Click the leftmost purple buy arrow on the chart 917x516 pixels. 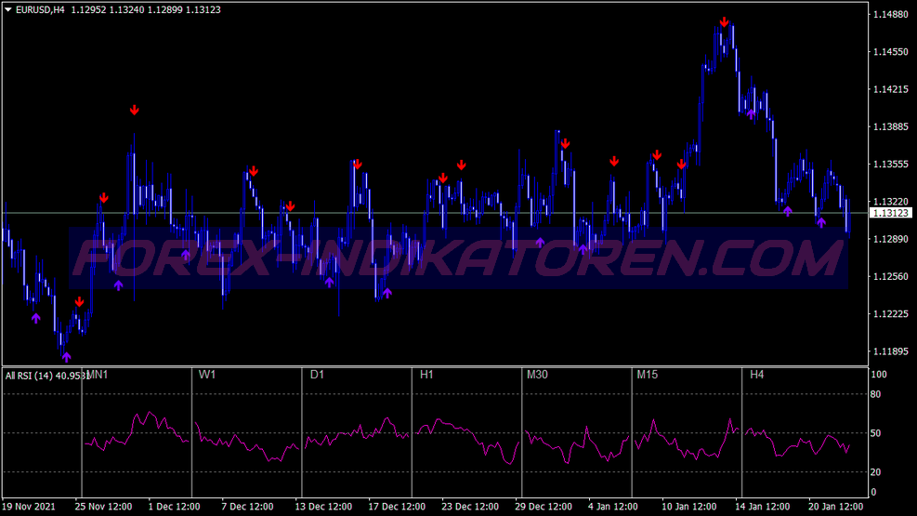36,318
